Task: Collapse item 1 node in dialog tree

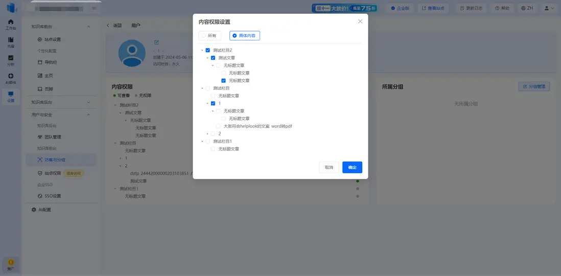Action: 207,103
